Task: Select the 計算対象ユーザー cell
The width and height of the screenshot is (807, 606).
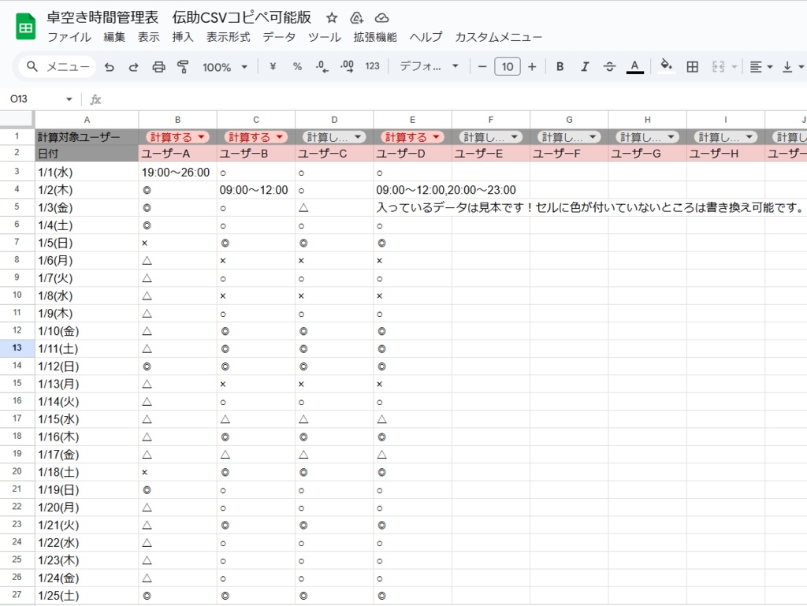Action: [x=87, y=137]
